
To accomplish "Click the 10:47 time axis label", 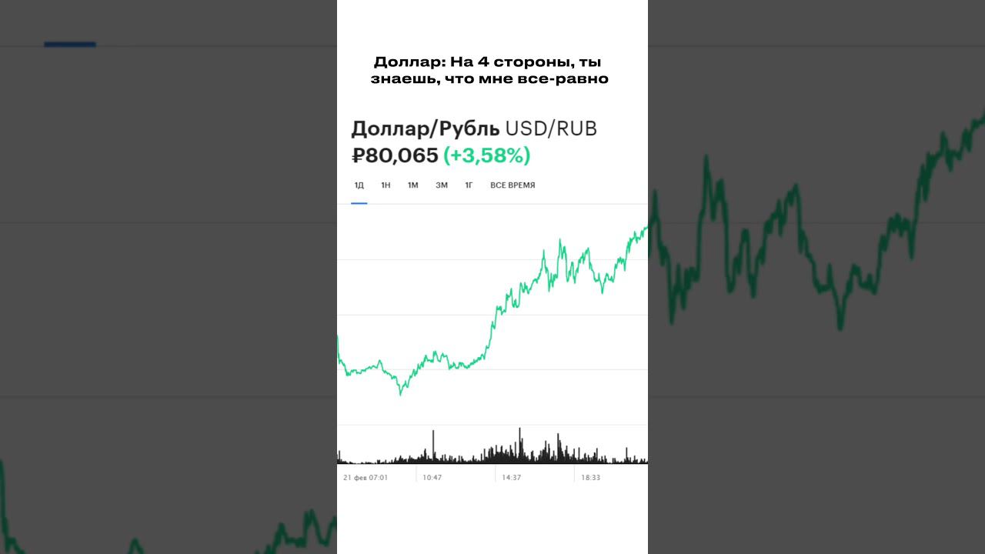I will (432, 477).
